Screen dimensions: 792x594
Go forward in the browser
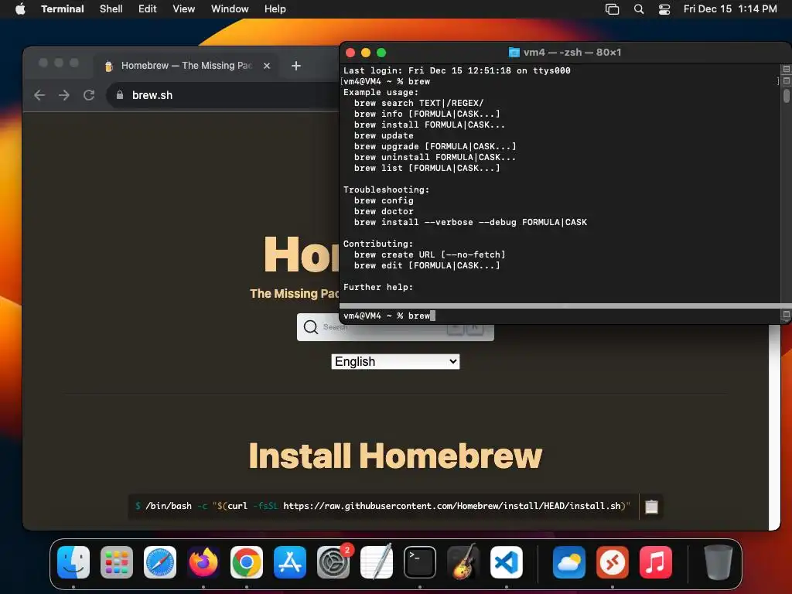tap(64, 95)
